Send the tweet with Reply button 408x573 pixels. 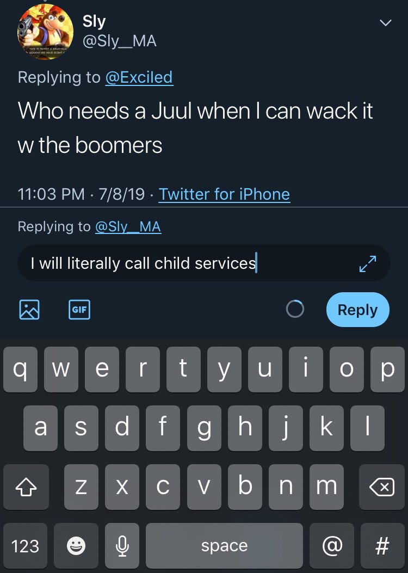[357, 310]
